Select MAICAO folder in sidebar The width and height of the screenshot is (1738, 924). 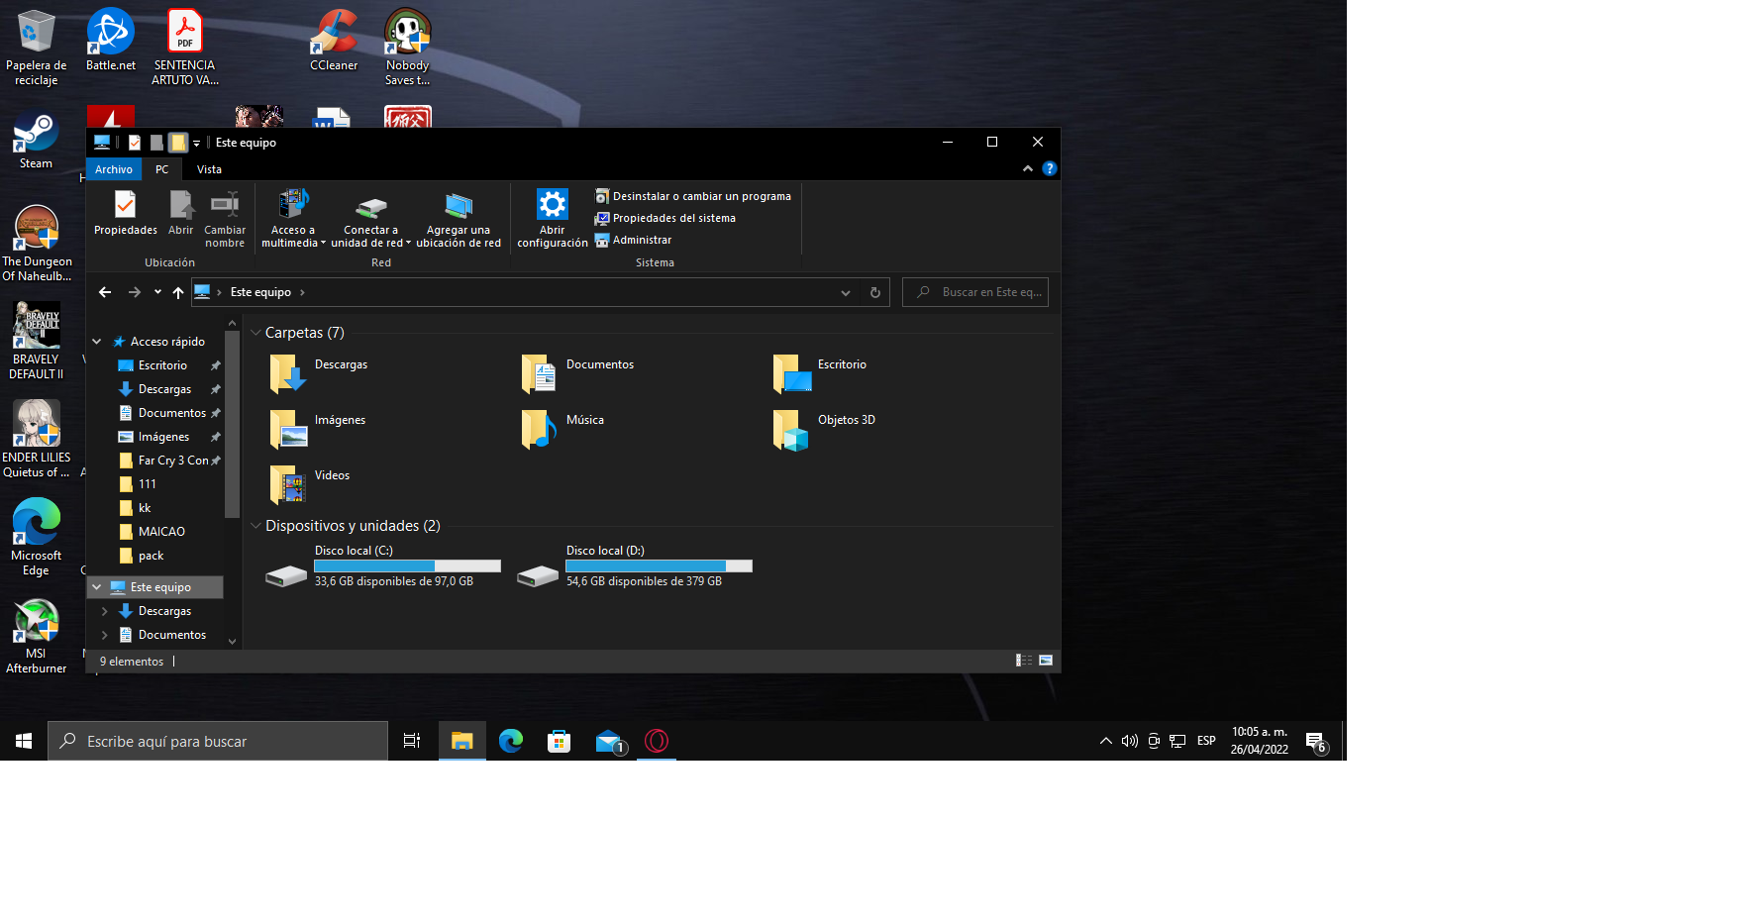click(x=161, y=532)
